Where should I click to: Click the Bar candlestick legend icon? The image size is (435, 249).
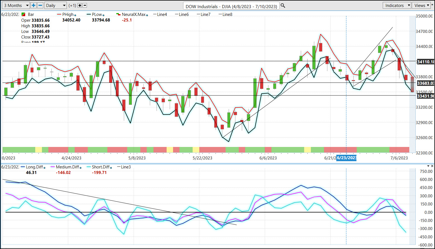[x=23, y=14]
